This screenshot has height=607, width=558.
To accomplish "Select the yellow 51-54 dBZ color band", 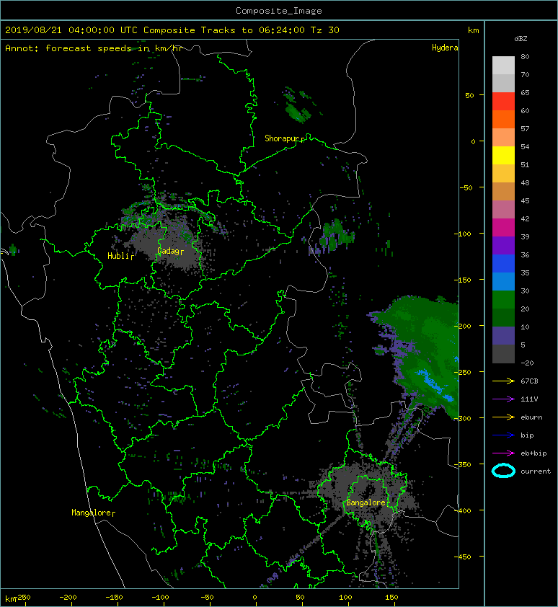I will pos(503,156).
